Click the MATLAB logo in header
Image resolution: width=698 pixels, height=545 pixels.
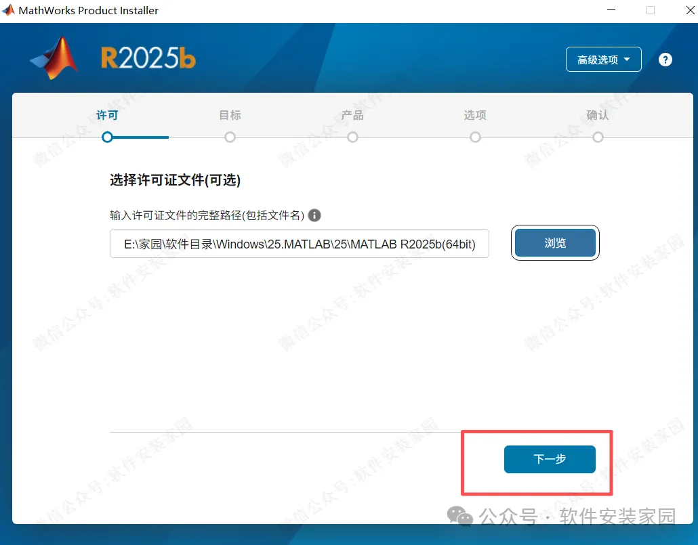(54, 58)
